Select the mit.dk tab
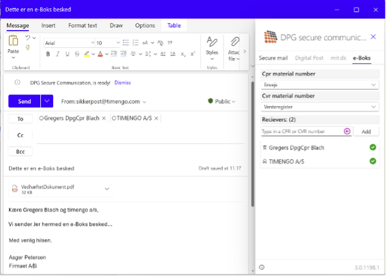The width and height of the screenshot is (386, 276). (x=338, y=58)
